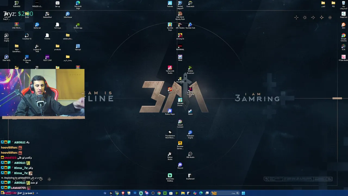Image resolution: width=348 pixels, height=196 pixels.
Task: Launch Rumble Club desktop icon
Action: point(190,26)
